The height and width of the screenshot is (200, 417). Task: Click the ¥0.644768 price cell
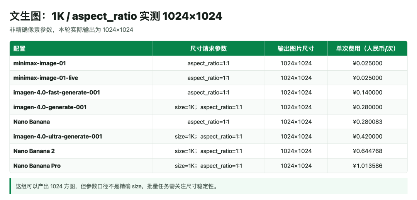tap(368, 151)
